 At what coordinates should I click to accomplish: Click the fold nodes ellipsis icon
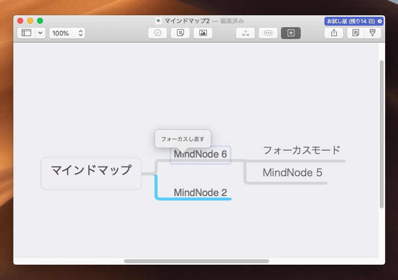[x=268, y=33]
